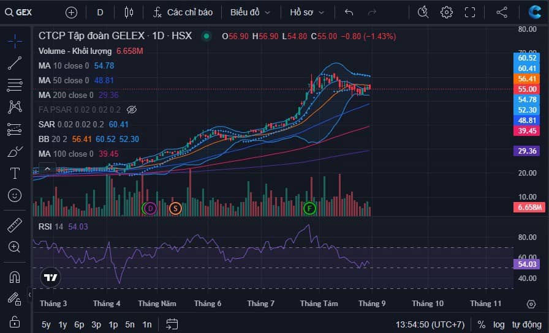Set range to 6p
This screenshot has width=549, height=333.
pyautogui.click(x=79, y=324)
